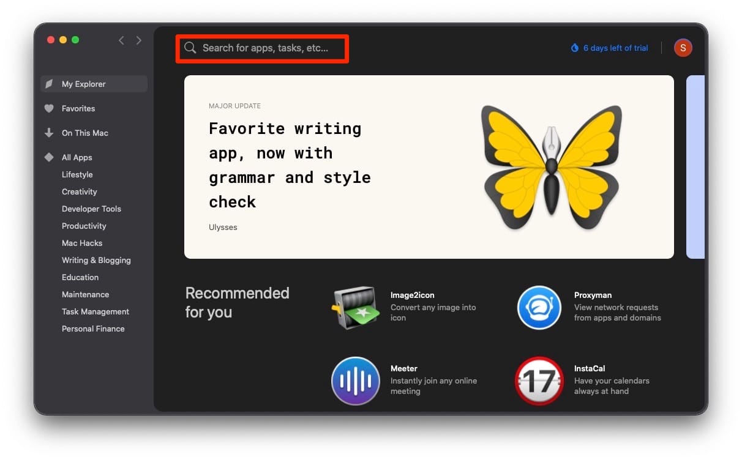The width and height of the screenshot is (742, 460).
Task: Open the user account avatar S
Action: tap(683, 48)
